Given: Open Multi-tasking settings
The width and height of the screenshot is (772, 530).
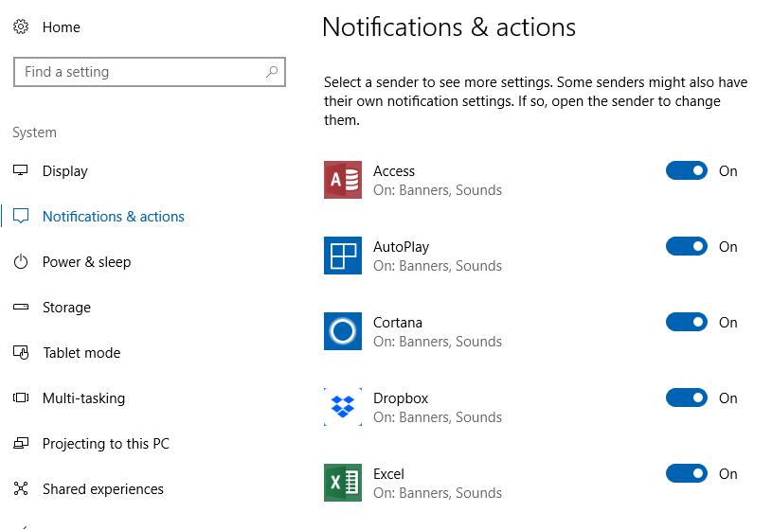Looking at the screenshot, I should [x=83, y=398].
